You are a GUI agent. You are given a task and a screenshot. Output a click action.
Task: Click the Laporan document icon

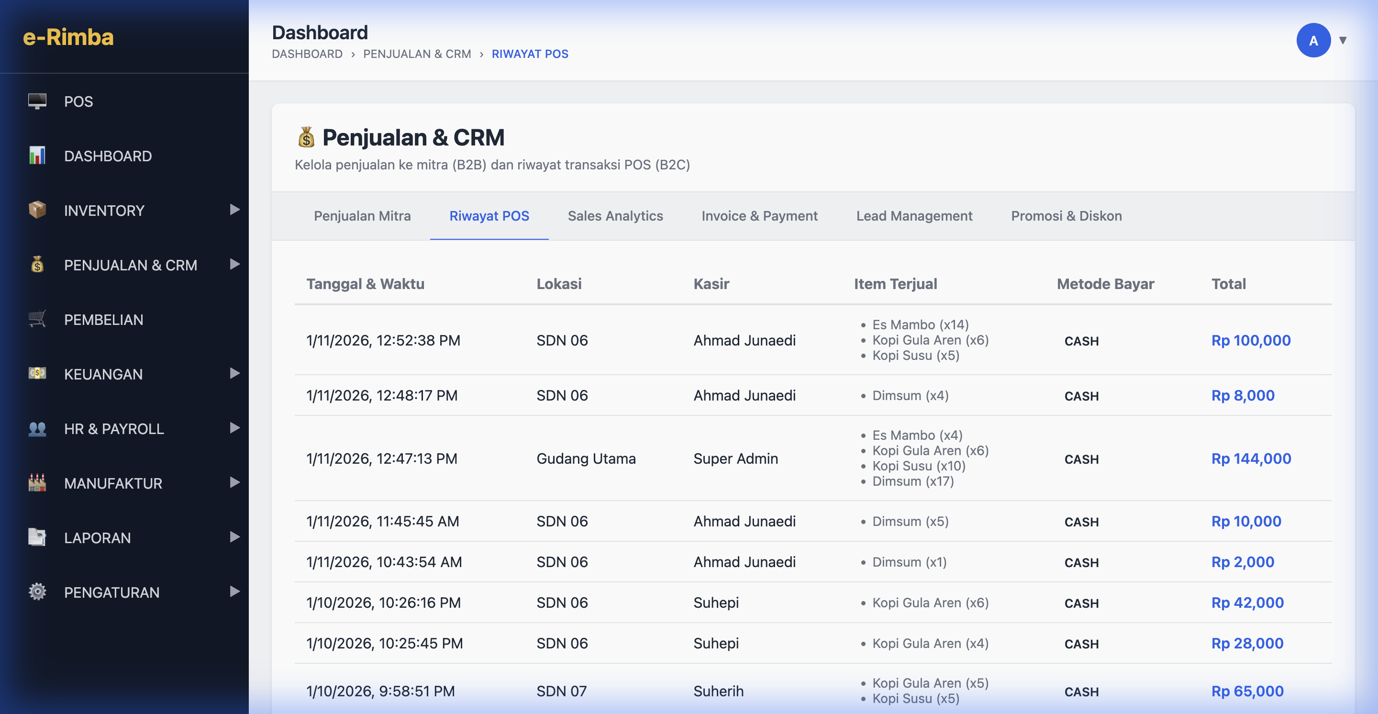coord(37,537)
